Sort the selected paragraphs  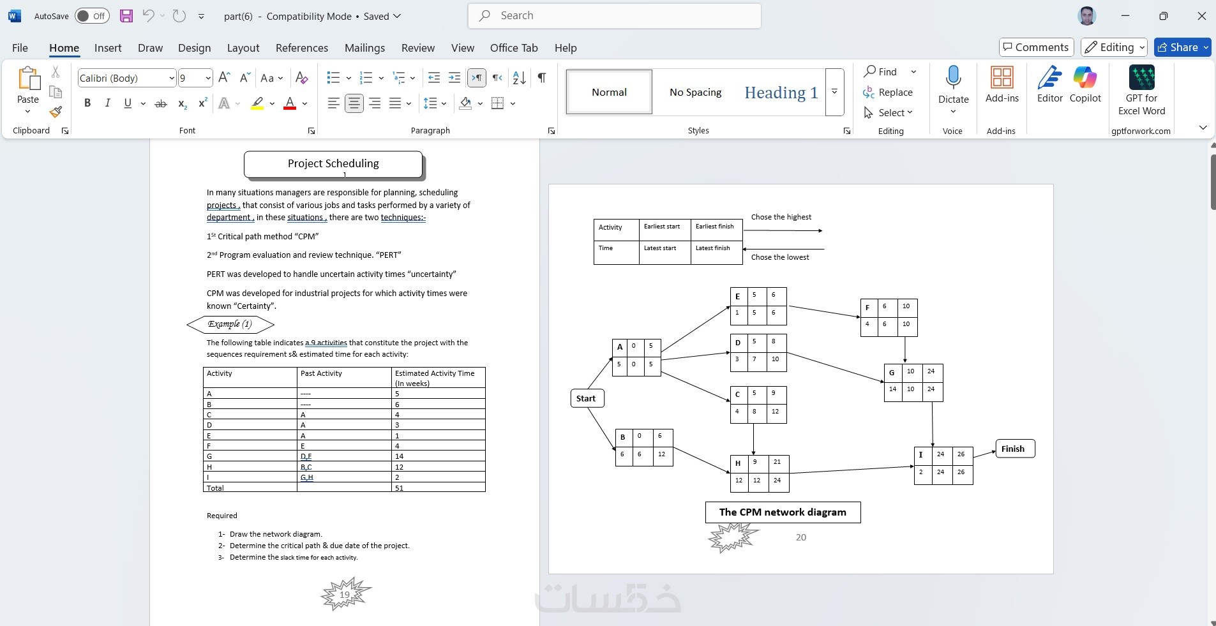coord(520,78)
